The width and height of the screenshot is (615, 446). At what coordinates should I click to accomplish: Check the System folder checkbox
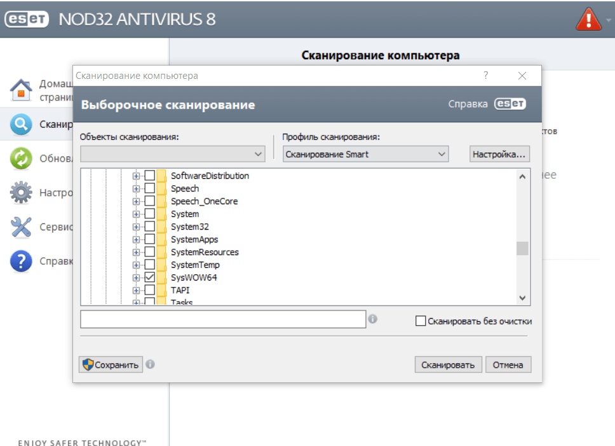(x=149, y=214)
